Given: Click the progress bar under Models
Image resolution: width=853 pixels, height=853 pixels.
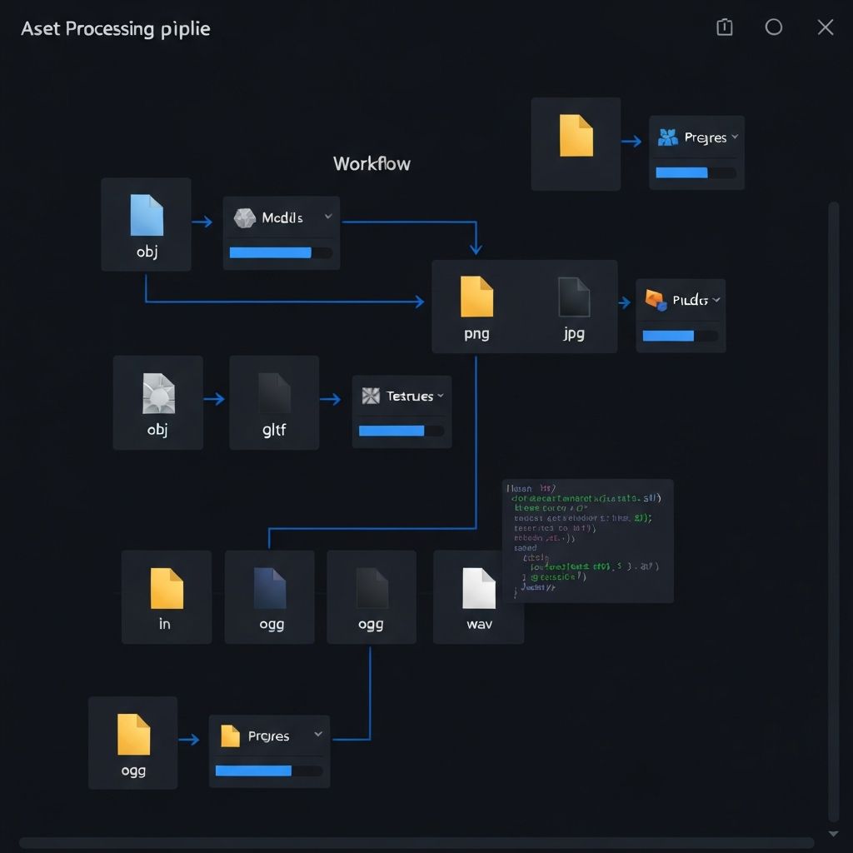Looking at the screenshot, I should pyautogui.click(x=281, y=253).
